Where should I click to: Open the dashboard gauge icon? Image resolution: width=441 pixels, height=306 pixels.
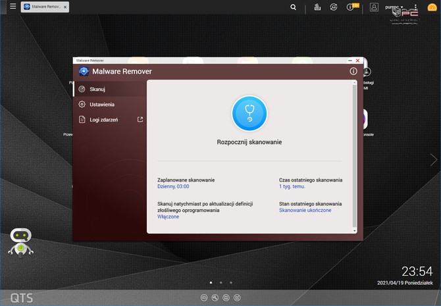pos(432,7)
